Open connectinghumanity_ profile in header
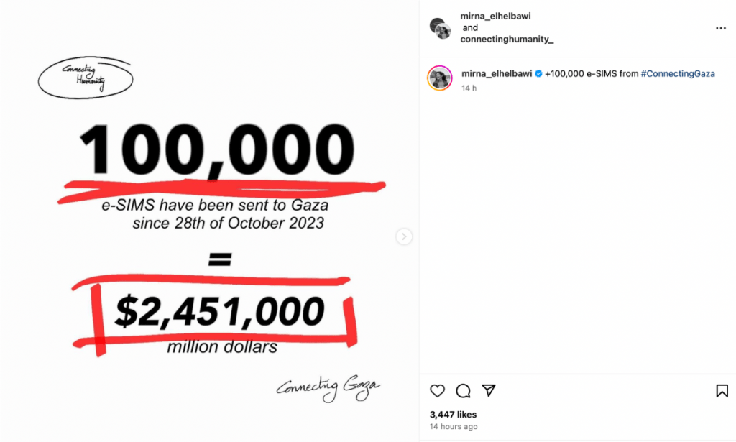 (507, 40)
